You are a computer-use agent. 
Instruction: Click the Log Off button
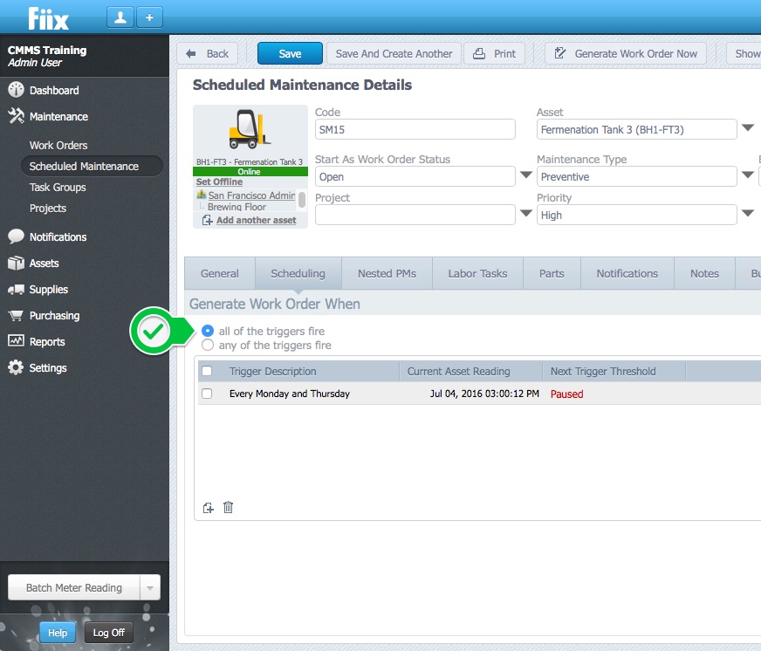click(x=109, y=633)
